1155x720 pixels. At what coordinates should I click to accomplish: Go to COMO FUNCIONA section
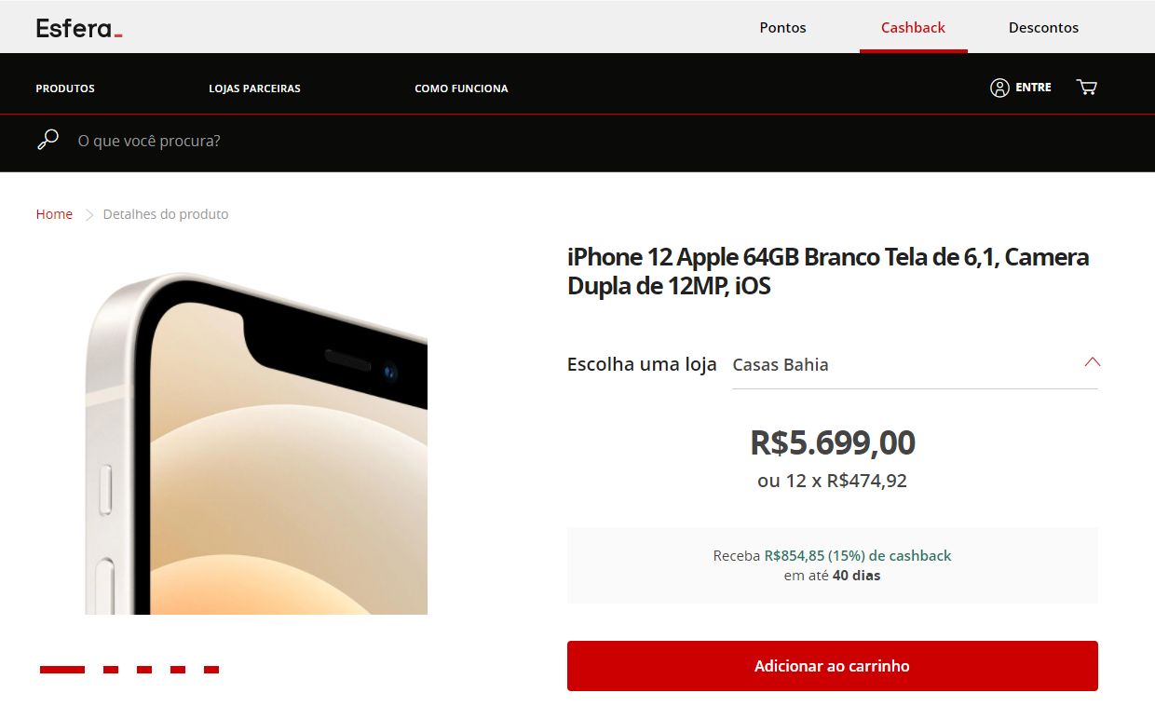461,88
